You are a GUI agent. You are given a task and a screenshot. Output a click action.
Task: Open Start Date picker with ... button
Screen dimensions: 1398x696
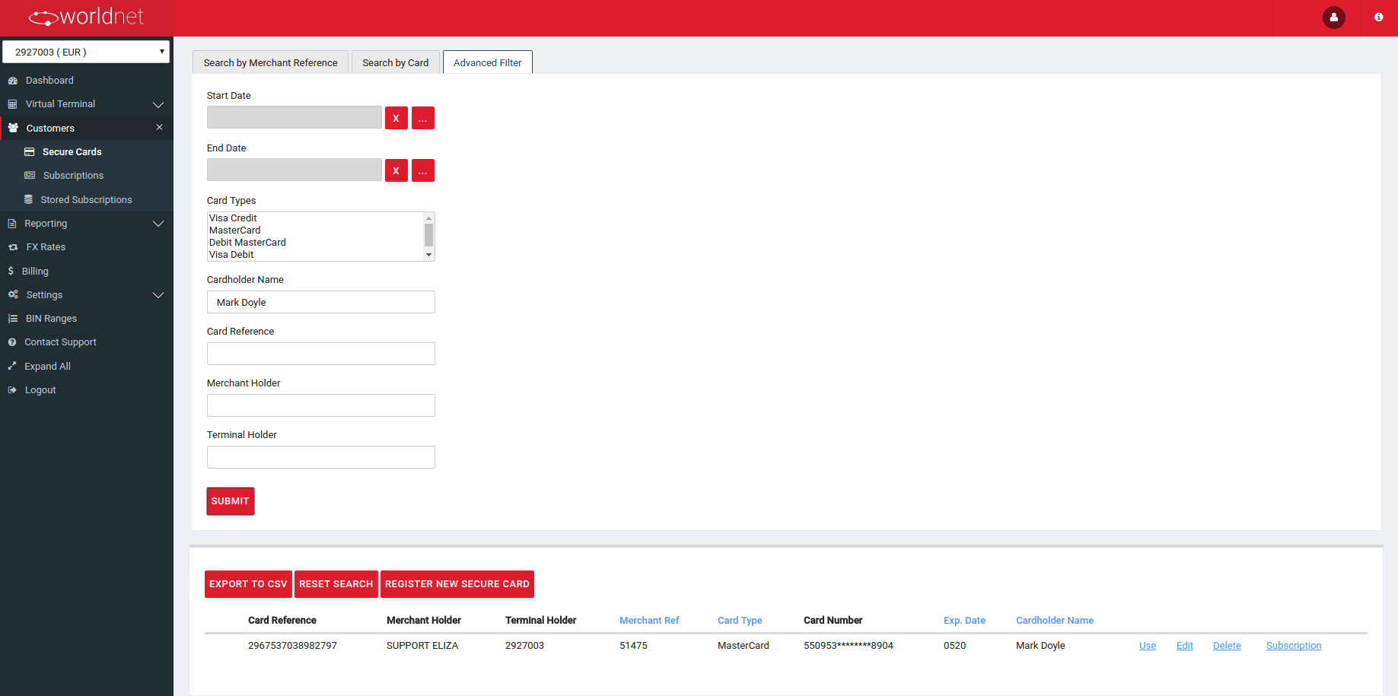422,118
